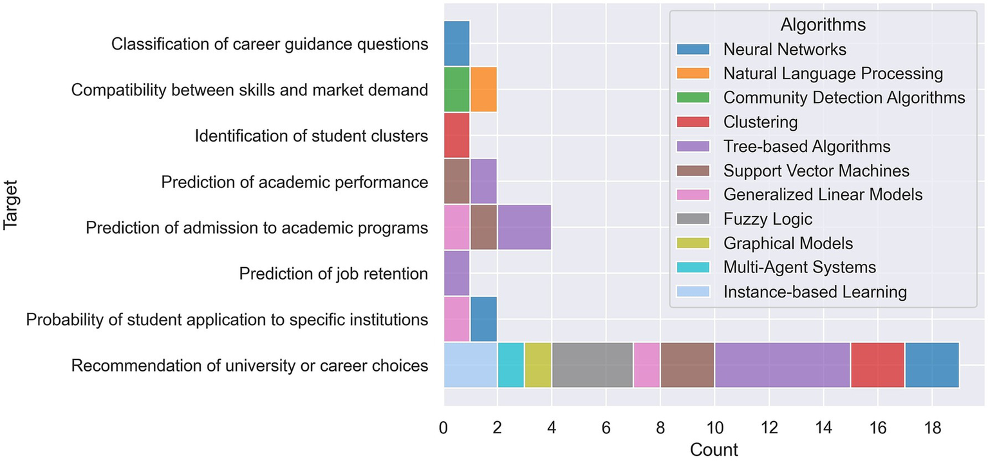Click the Algorithms legend title
The height and width of the screenshot is (461, 988).
coord(823,25)
